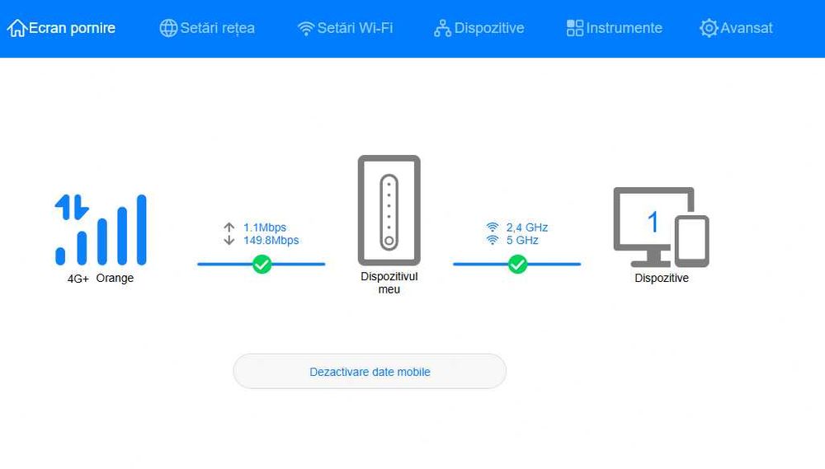The image size is (825, 469).
Task: Open the Instrumente menu
Action: tap(614, 28)
